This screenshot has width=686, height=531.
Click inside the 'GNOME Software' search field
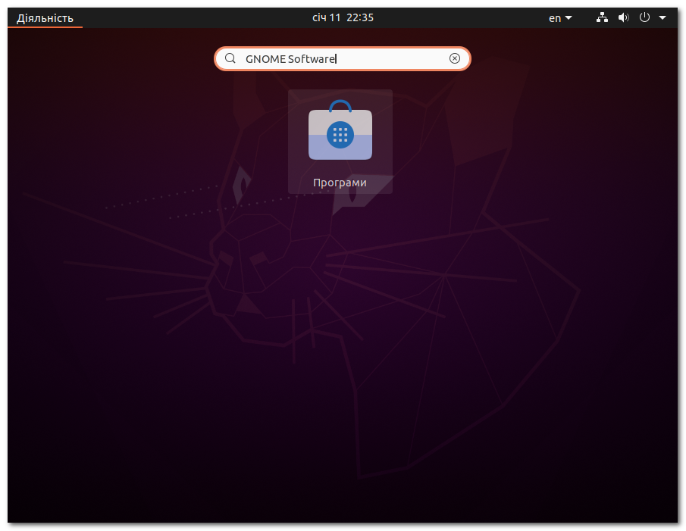click(341, 58)
